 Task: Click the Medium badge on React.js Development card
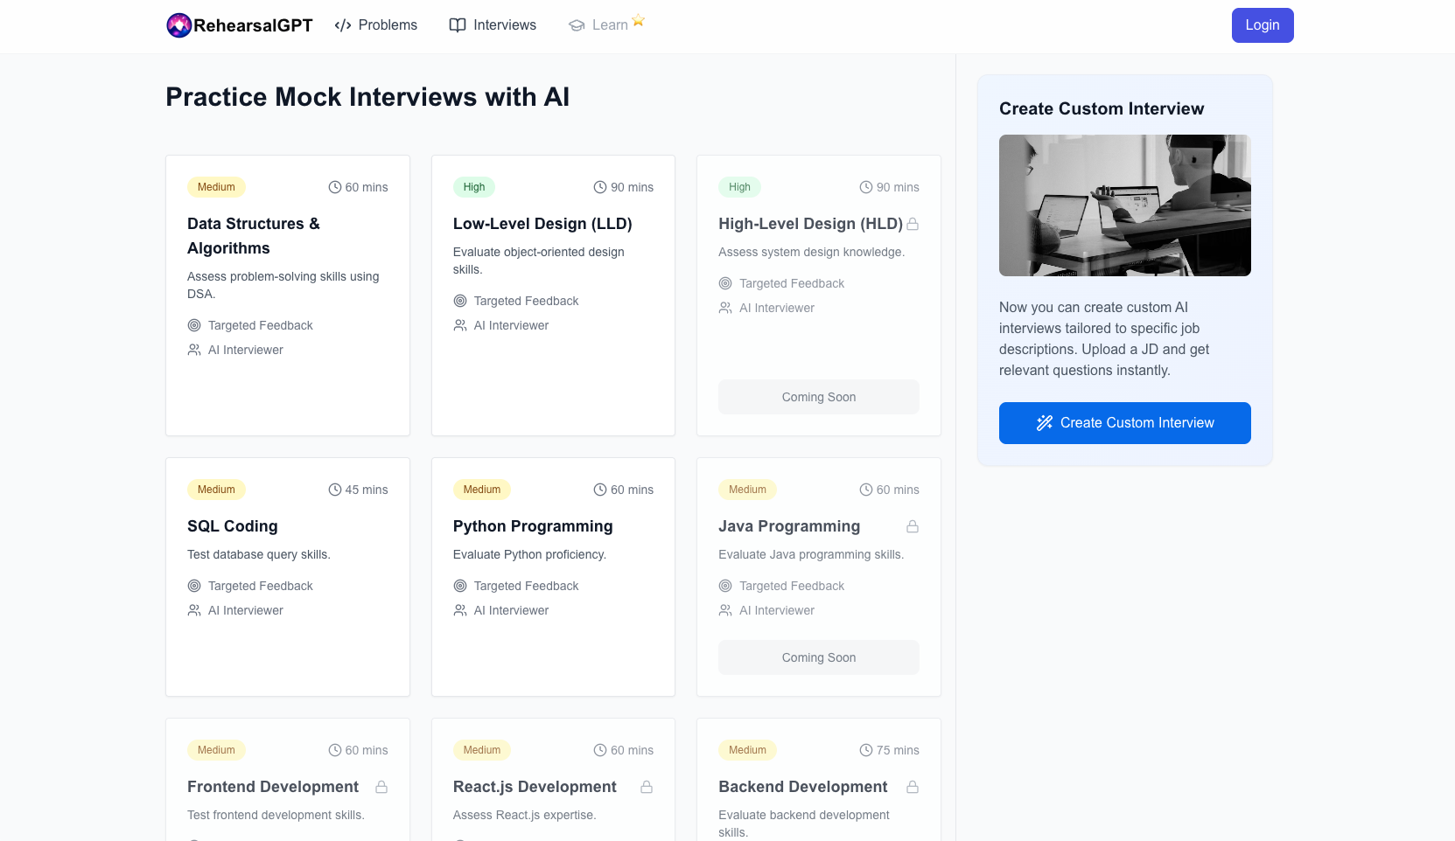(x=482, y=750)
